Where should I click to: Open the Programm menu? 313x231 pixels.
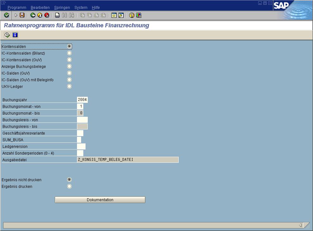pos(17,8)
